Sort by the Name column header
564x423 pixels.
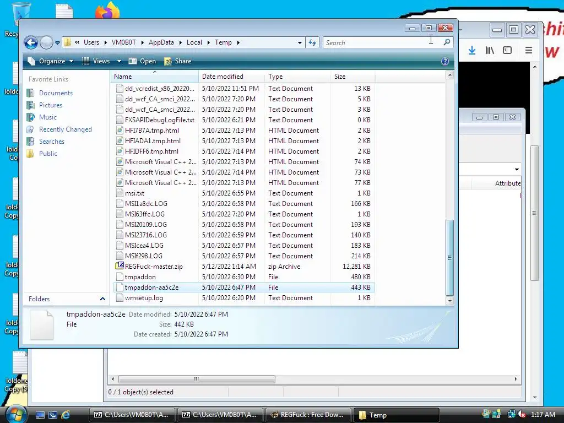pyautogui.click(x=155, y=76)
